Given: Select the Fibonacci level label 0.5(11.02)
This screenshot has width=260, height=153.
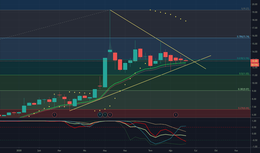Looking at the screenshot, I should 244,74.
